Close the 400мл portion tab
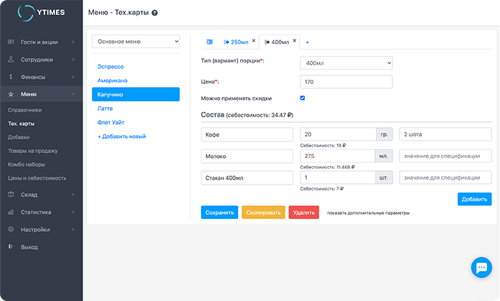Viewport: 500px width, 301px height. 294,40
